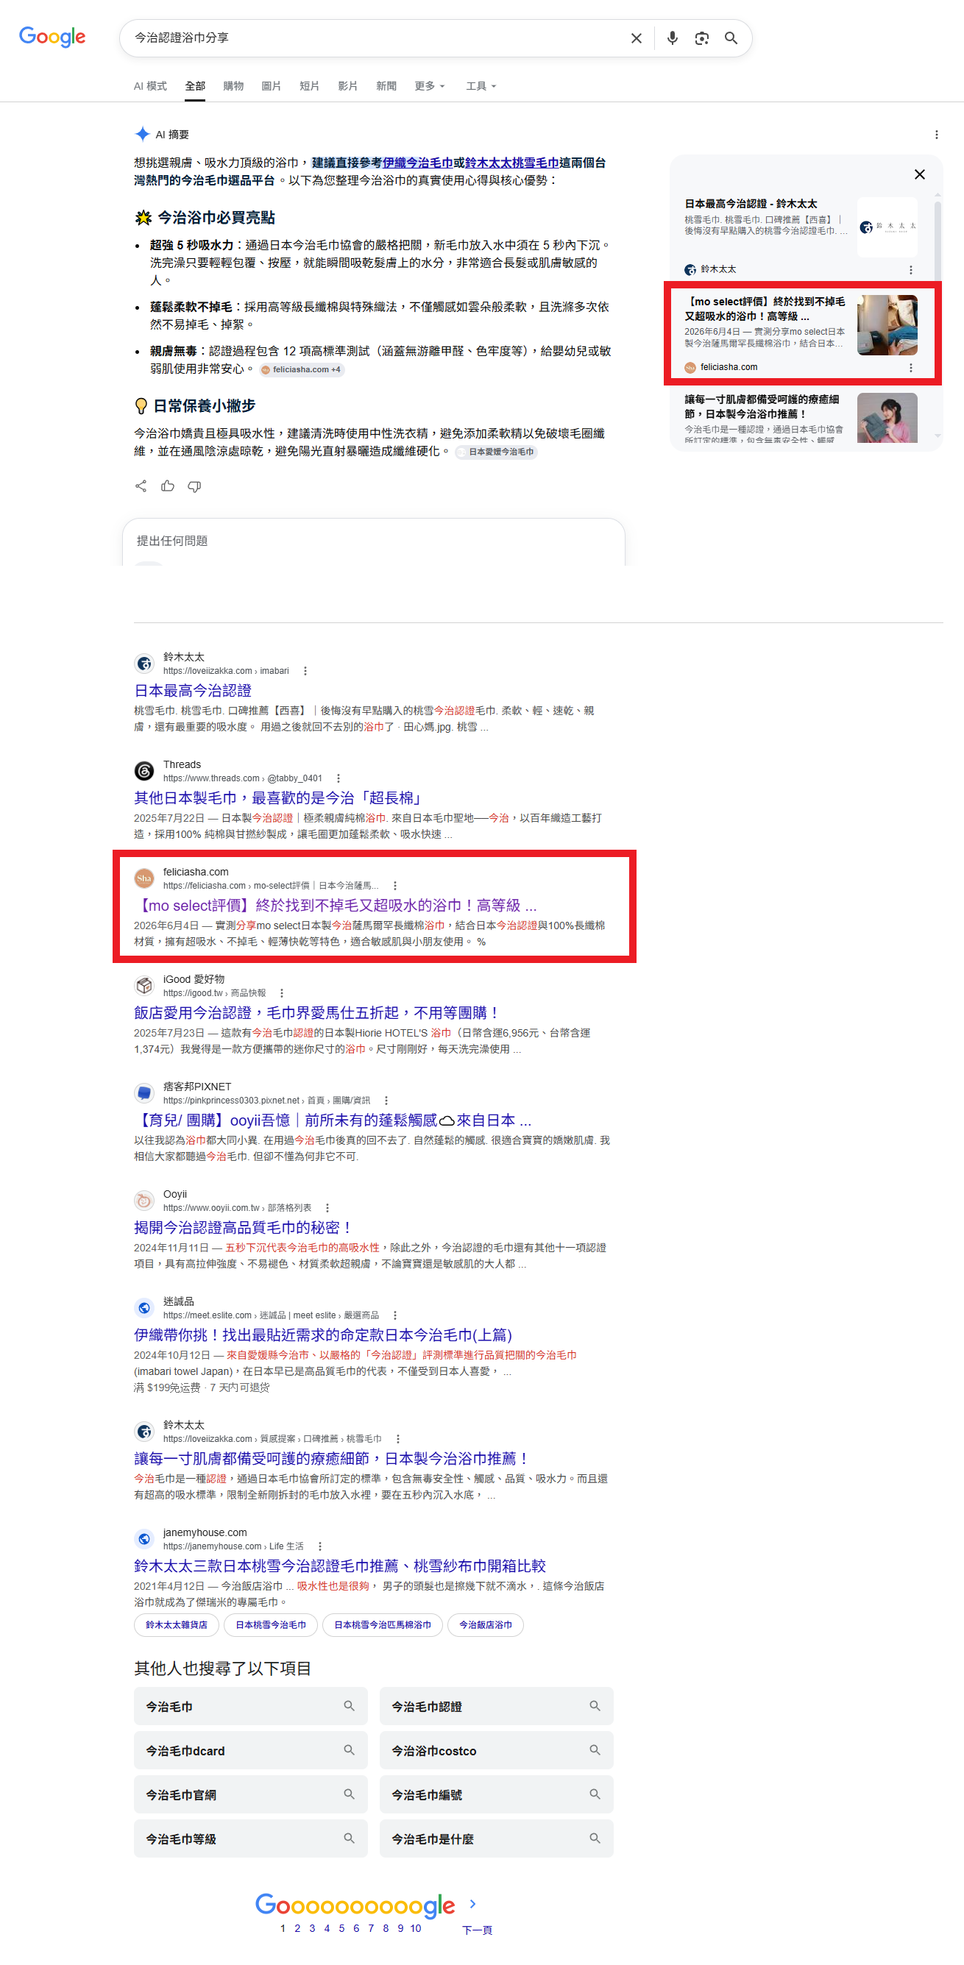Open the 日本製今治浴巾推薦 source card thumbnail
The image size is (964, 1965).
pyautogui.click(x=887, y=418)
